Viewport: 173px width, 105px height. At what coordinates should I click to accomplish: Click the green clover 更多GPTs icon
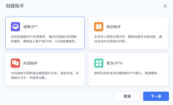tap(99, 63)
